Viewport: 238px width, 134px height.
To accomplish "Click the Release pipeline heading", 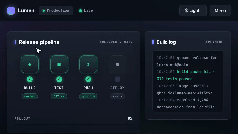I will coord(39,42).
